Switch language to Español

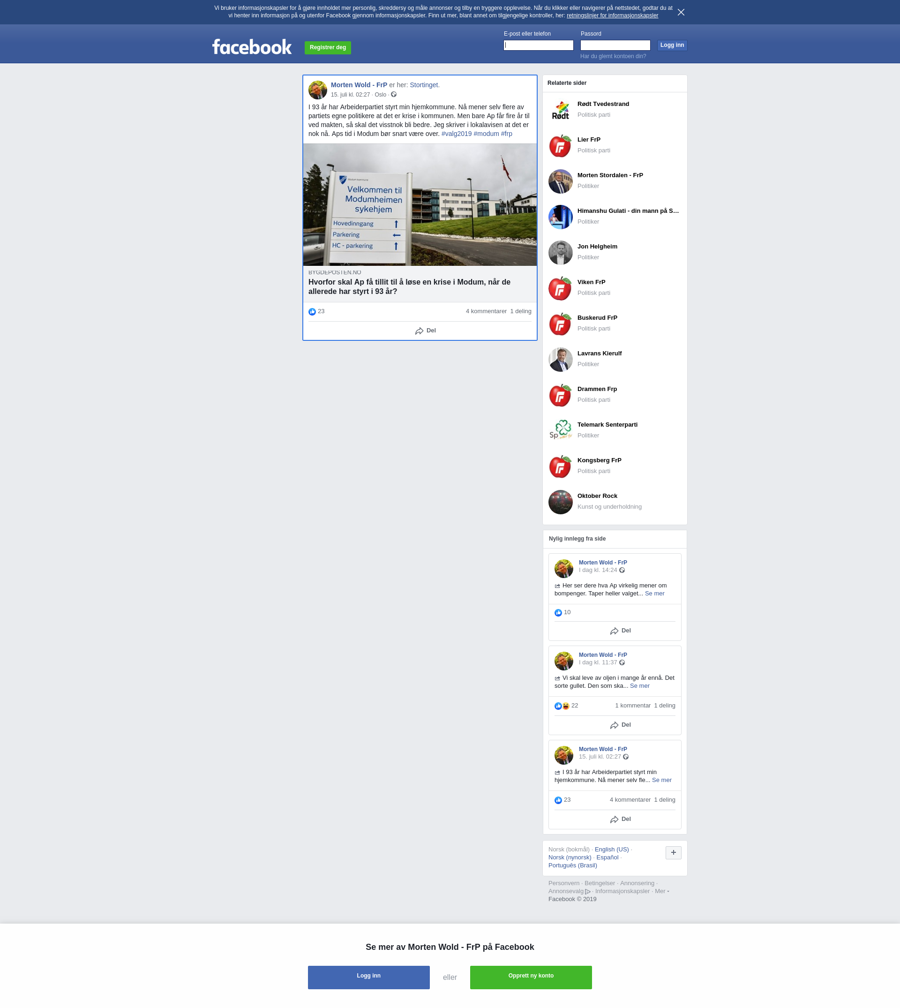(x=607, y=857)
